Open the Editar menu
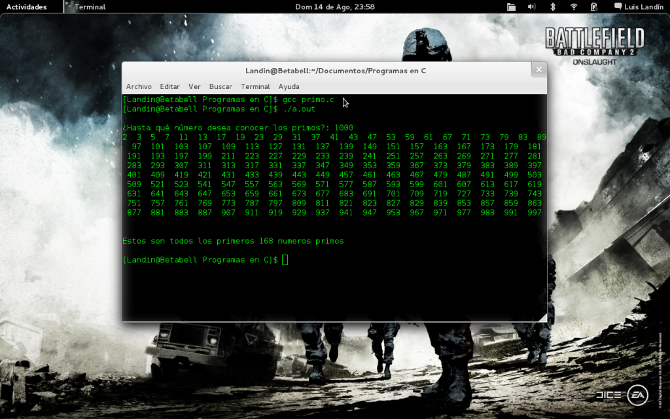 tap(169, 86)
